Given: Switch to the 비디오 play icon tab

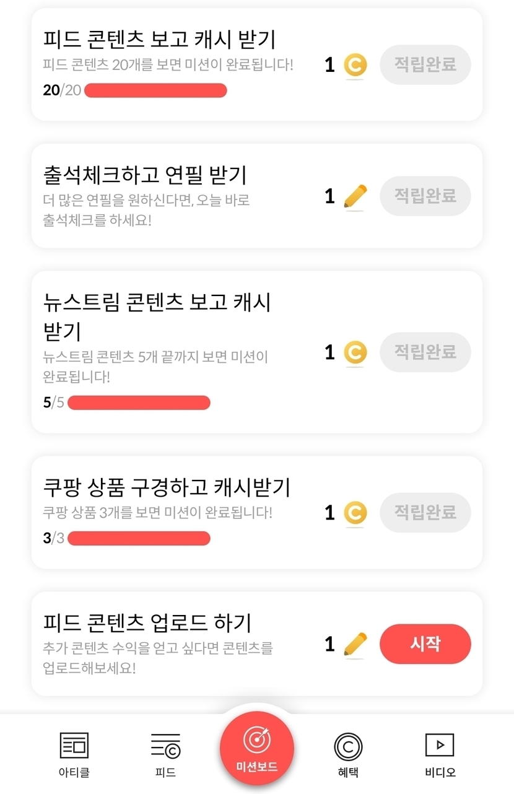Looking at the screenshot, I should [x=440, y=745].
